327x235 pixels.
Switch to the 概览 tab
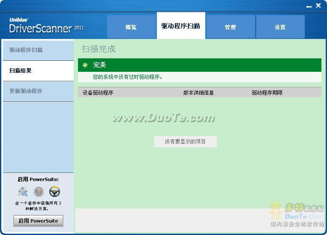point(132,27)
